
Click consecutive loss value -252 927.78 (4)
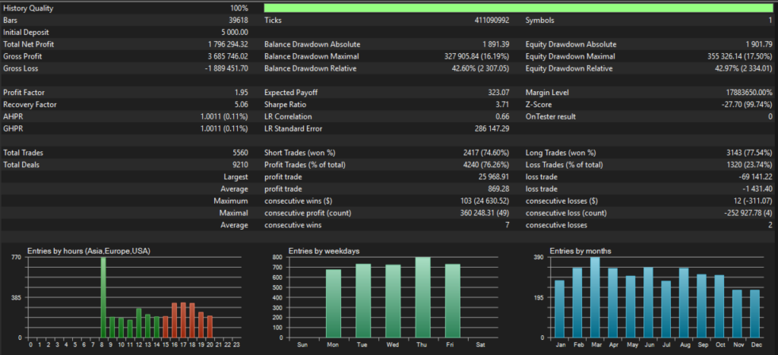click(748, 213)
